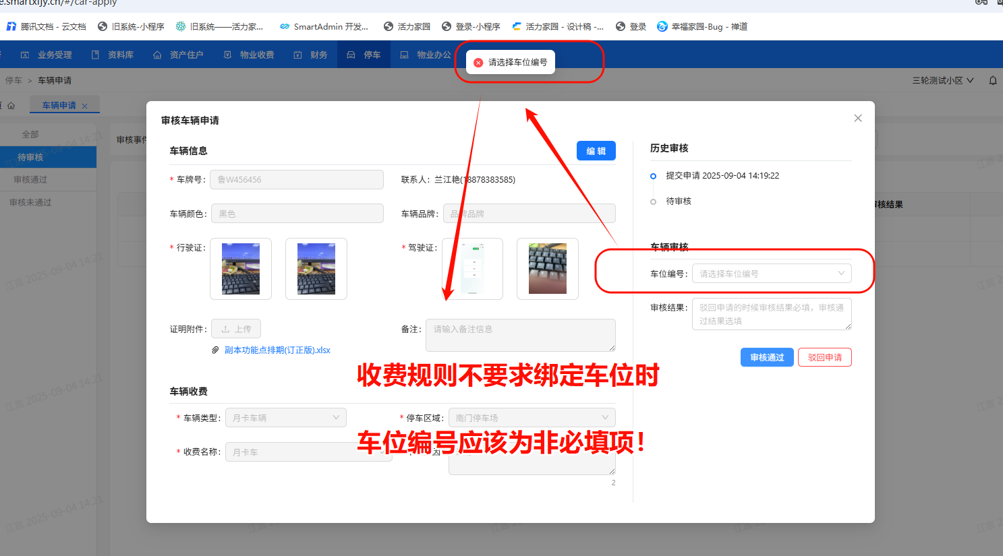The image size is (1003, 556).
Task: Open the second 驾驶证 keyboard photo thumbnail
Action: coord(547,269)
